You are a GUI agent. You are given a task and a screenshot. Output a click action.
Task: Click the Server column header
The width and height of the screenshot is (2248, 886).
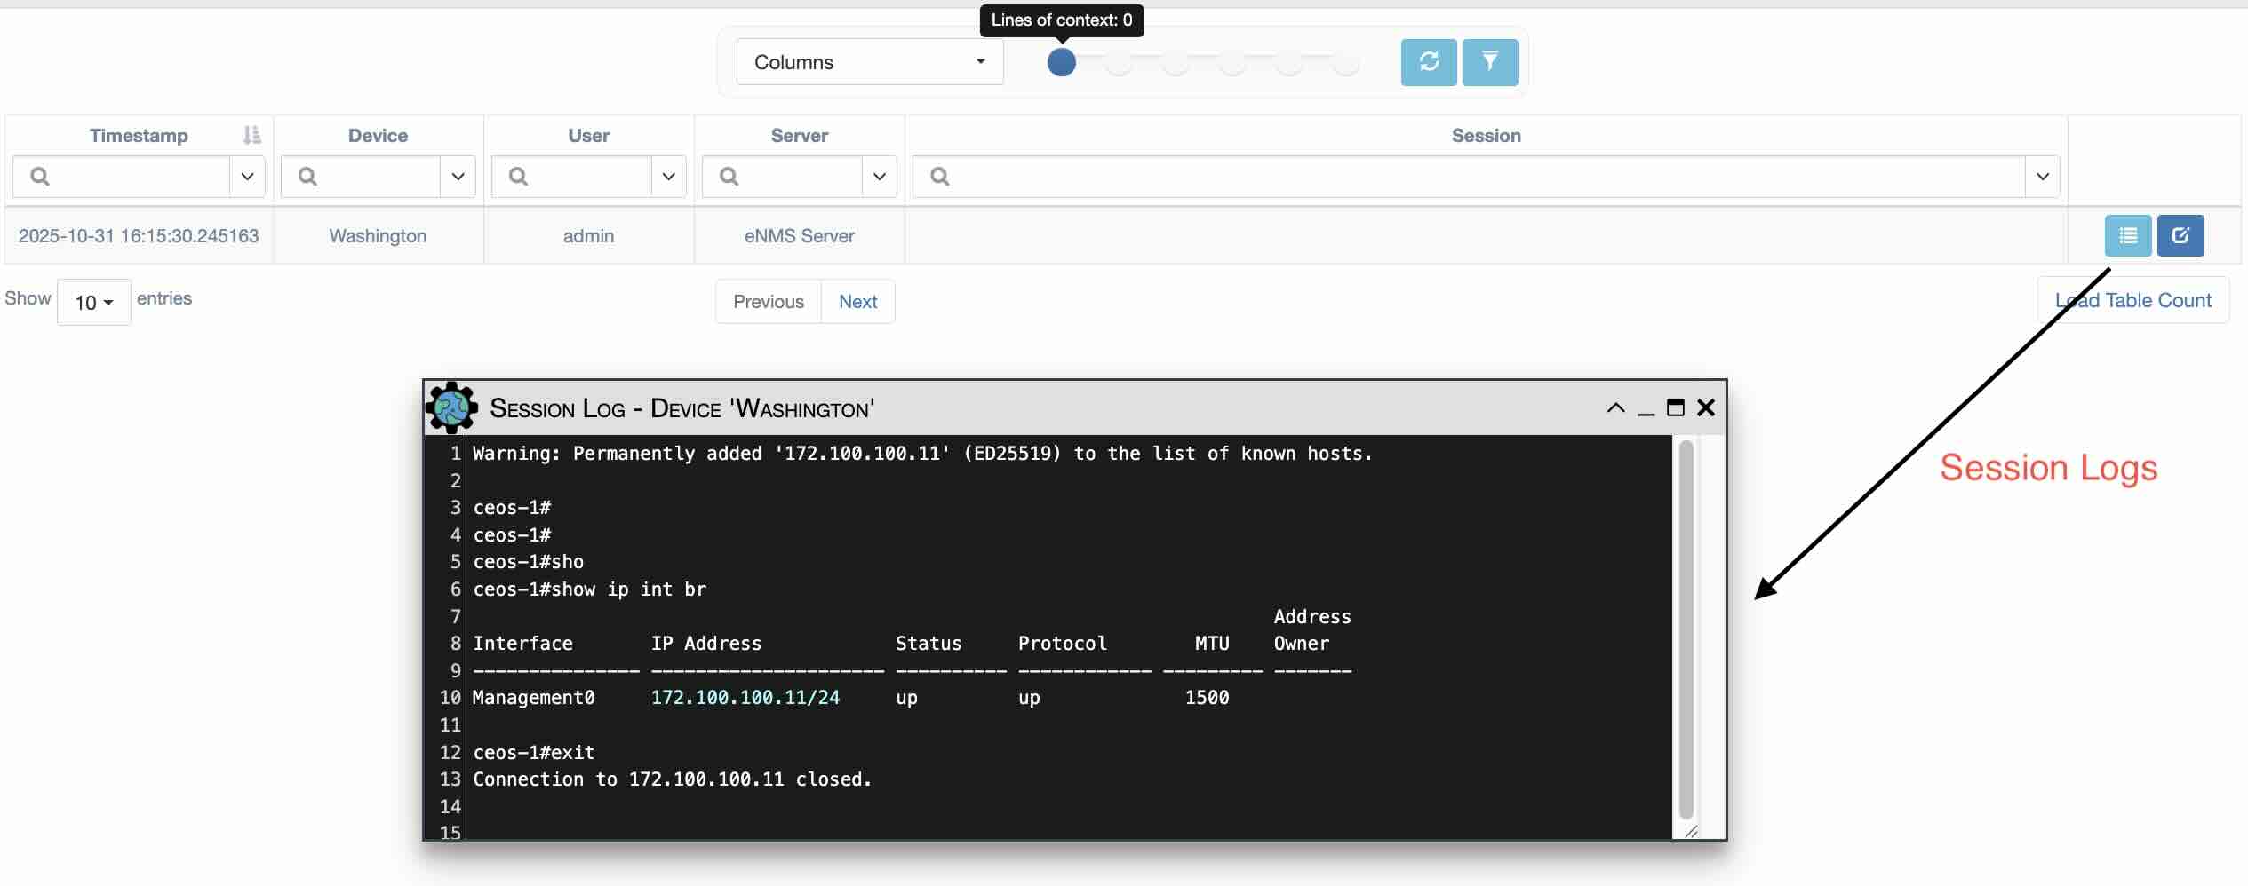(x=799, y=136)
